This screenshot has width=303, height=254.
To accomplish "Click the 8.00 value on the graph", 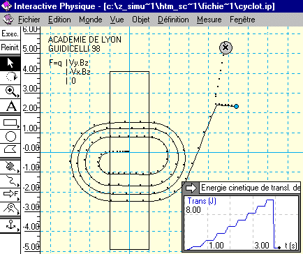I will 193,210.
